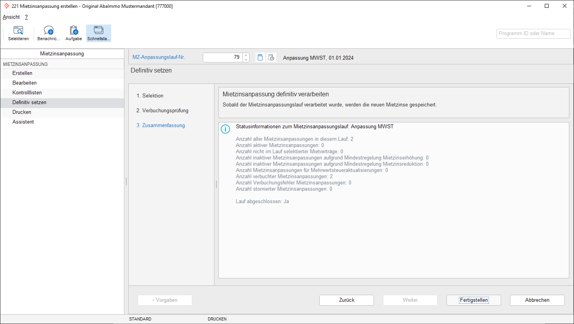
Task: Click STANDARD in the status bar
Action: tap(140, 319)
